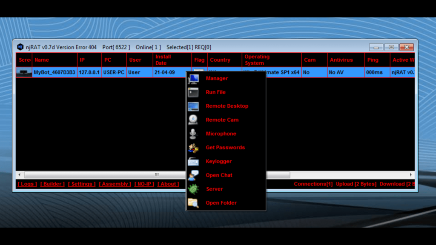Image resolution: width=436 pixels, height=245 pixels.
Task: Click the Connections[1] status text
Action: pos(313,184)
